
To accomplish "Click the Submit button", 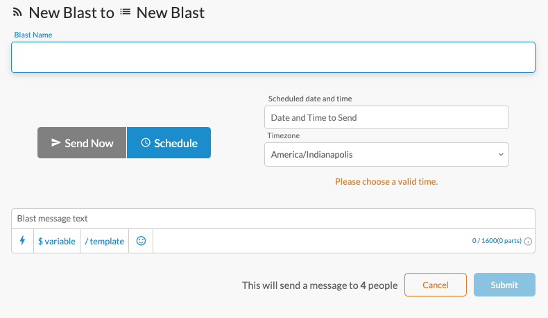I will tap(504, 285).
